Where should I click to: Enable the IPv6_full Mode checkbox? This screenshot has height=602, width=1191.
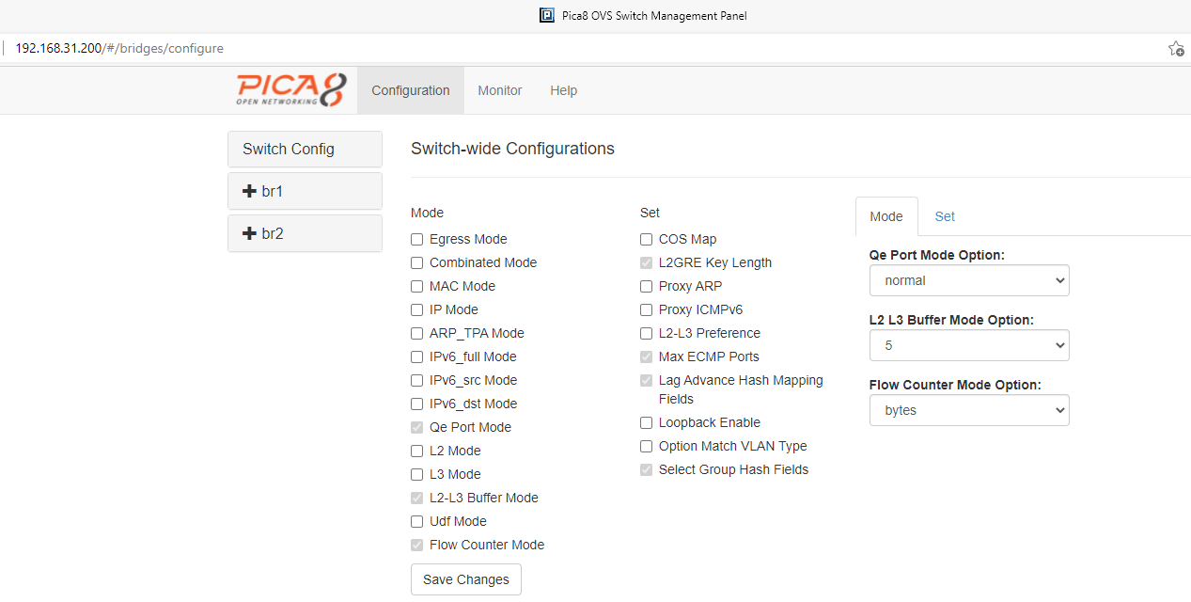tap(417, 357)
